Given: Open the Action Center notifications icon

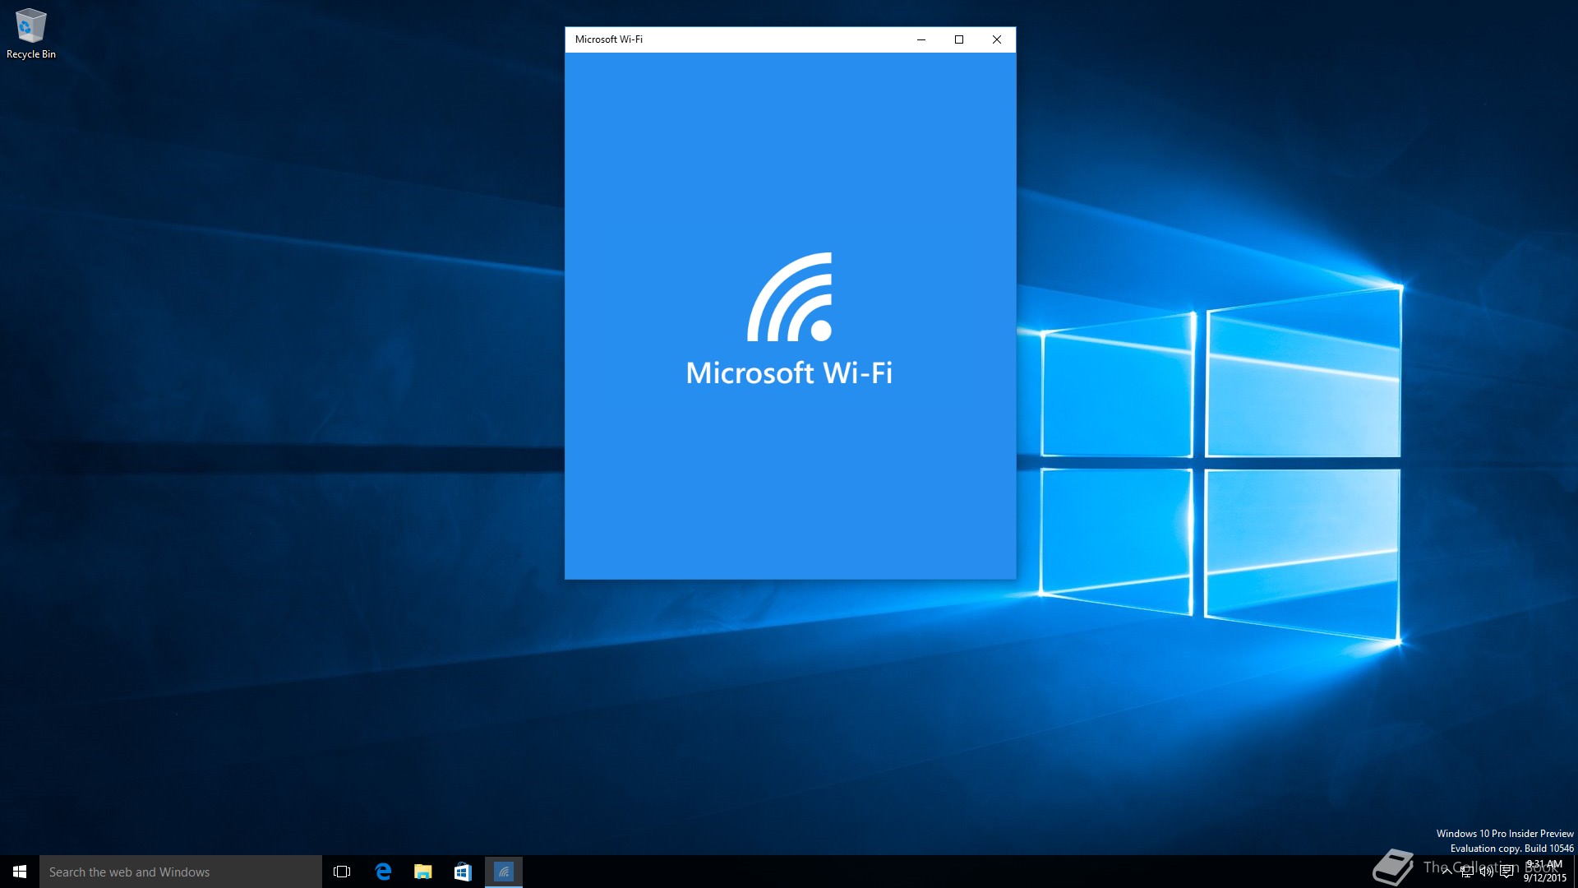Looking at the screenshot, I should point(1506,872).
